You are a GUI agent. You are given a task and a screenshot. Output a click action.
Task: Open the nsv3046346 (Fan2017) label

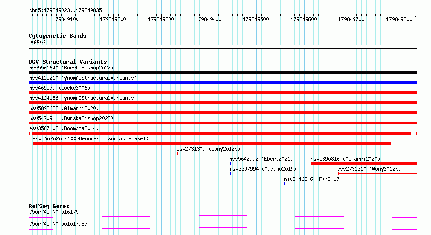pos(313,179)
